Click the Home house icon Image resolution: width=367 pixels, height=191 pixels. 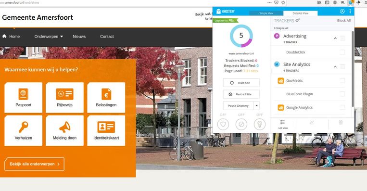pyautogui.click(x=4, y=36)
